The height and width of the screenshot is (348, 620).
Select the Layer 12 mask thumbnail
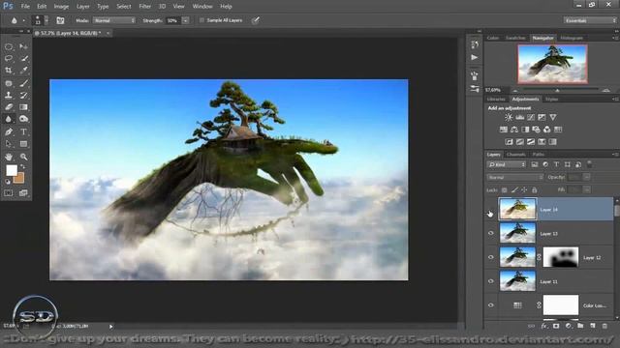coord(560,257)
